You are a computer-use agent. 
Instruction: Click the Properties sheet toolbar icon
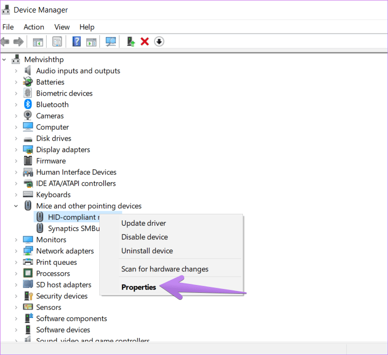(57, 42)
